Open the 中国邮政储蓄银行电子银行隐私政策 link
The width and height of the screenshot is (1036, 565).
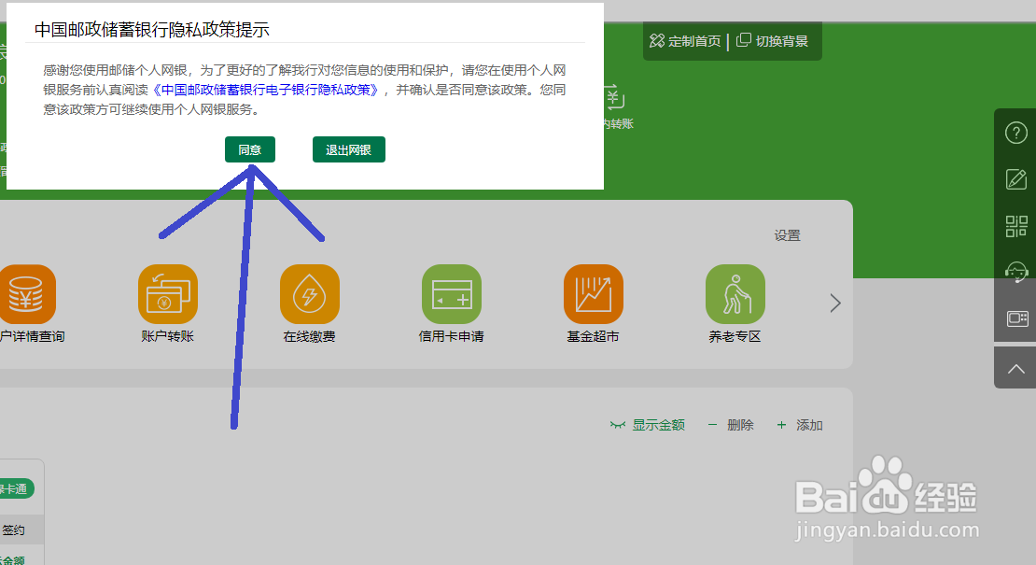(x=267, y=90)
